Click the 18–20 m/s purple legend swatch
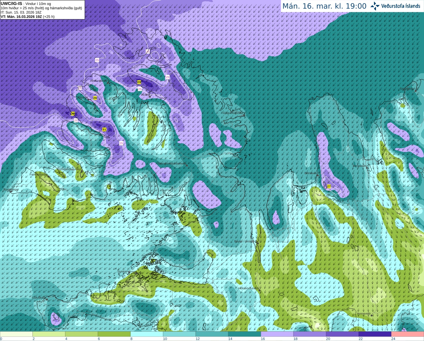Viewport: 424px width, 341px height. tap(310, 334)
